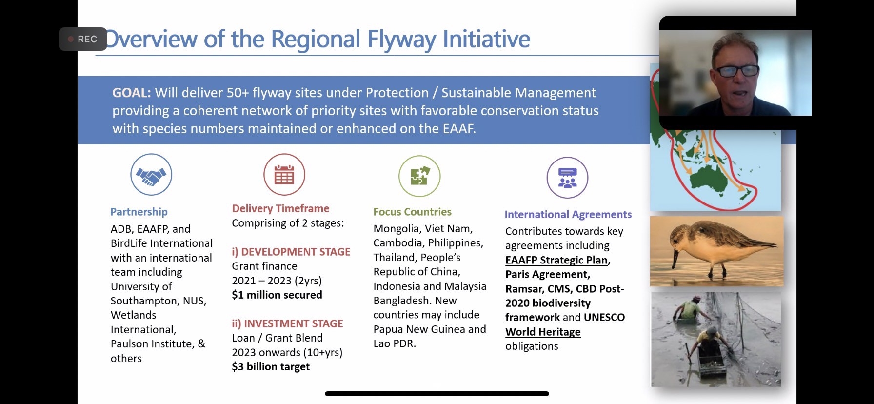Click the fishermen in mudflat photo
This screenshot has height=404, width=874.
pyautogui.click(x=716, y=339)
